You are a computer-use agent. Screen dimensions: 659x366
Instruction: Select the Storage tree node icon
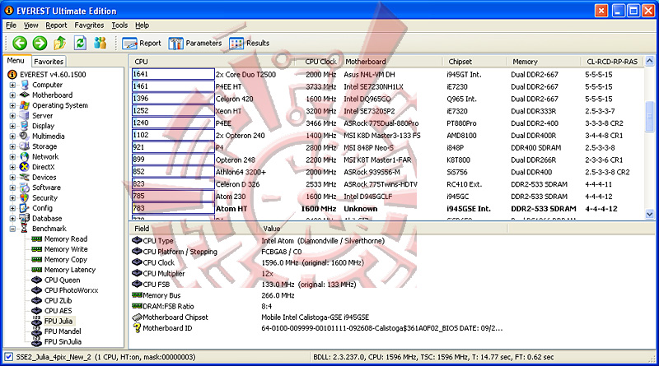25,146
